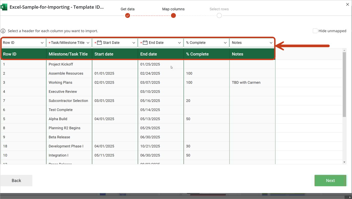This screenshot has width=352, height=199.
Task: Click the info icon before the header instructions
Action: tap(3, 31)
